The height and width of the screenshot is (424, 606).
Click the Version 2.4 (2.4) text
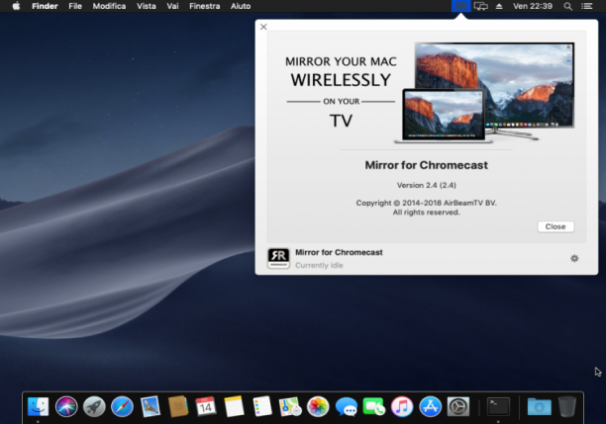point(427,185)
